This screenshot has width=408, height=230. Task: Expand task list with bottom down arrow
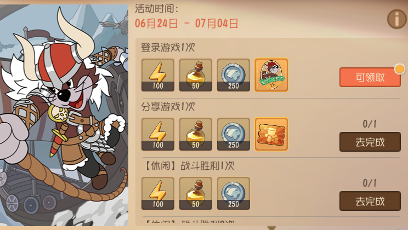[271, 228]
